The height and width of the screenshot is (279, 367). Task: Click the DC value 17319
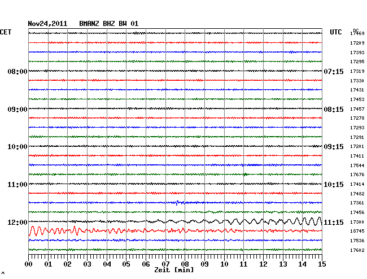[357, 71]
